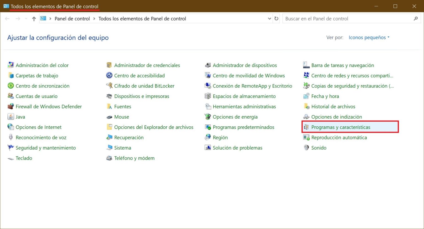The width and height of the screenshot is (424, 229).
Task: Open Firewall de Windows Defender settings
Action: tap(49, 106)
